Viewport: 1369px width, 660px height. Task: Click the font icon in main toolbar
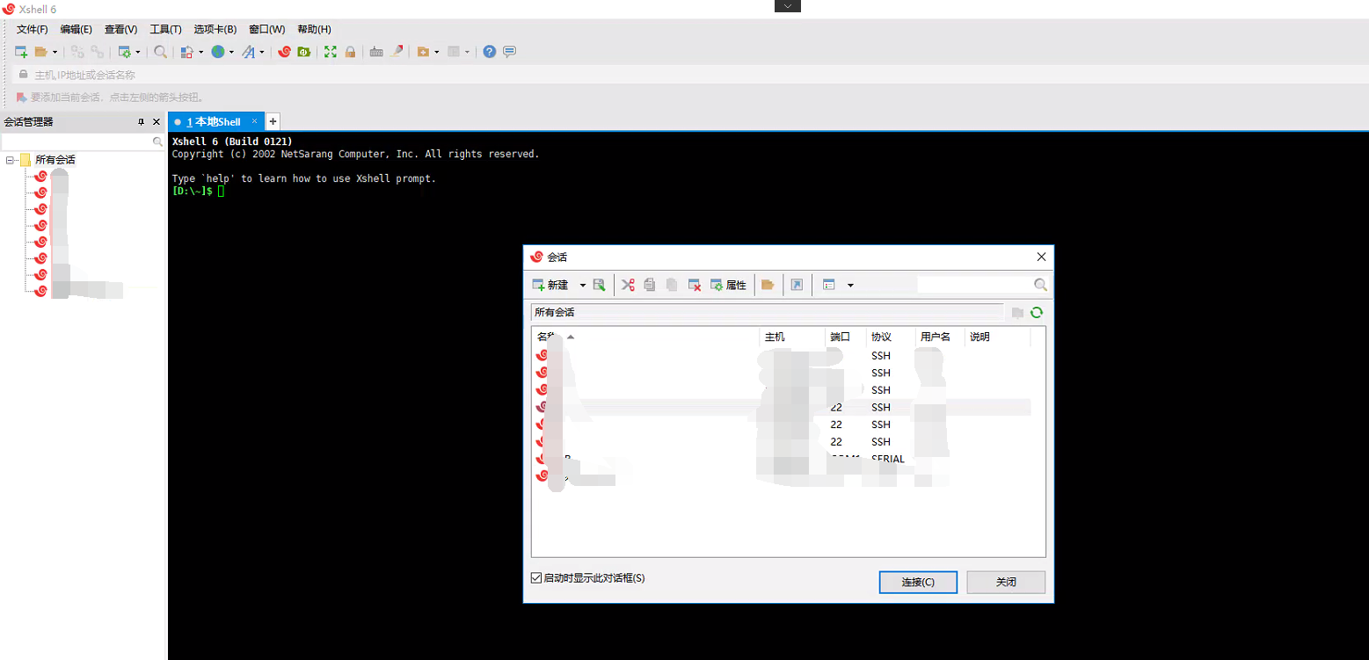click(249, 52)
